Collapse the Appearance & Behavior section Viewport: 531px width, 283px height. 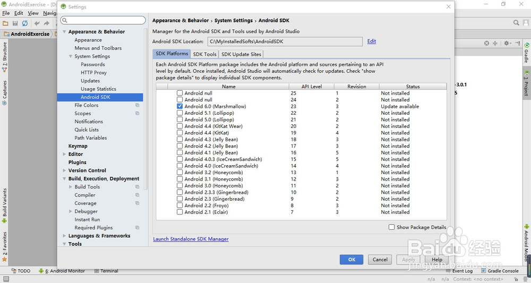[x=64, y=32]
